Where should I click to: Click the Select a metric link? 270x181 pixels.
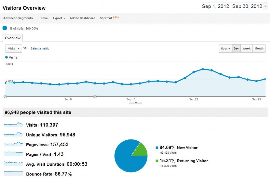coord(40,48)
